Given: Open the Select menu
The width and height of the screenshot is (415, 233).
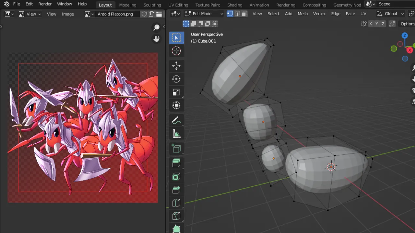Looking at the screenshot, I should tap(273, 14).
